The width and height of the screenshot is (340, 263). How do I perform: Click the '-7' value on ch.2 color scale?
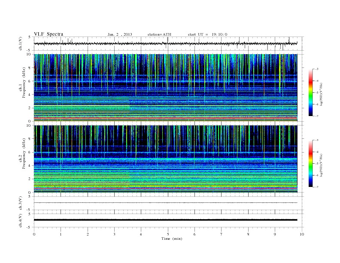tap(317, 187)
